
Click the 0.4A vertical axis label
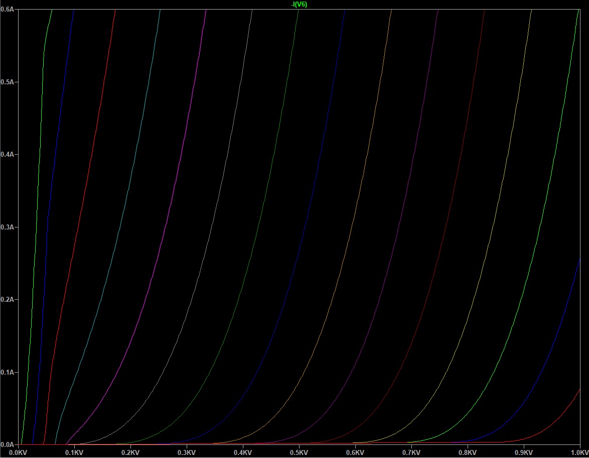(7, 155)
